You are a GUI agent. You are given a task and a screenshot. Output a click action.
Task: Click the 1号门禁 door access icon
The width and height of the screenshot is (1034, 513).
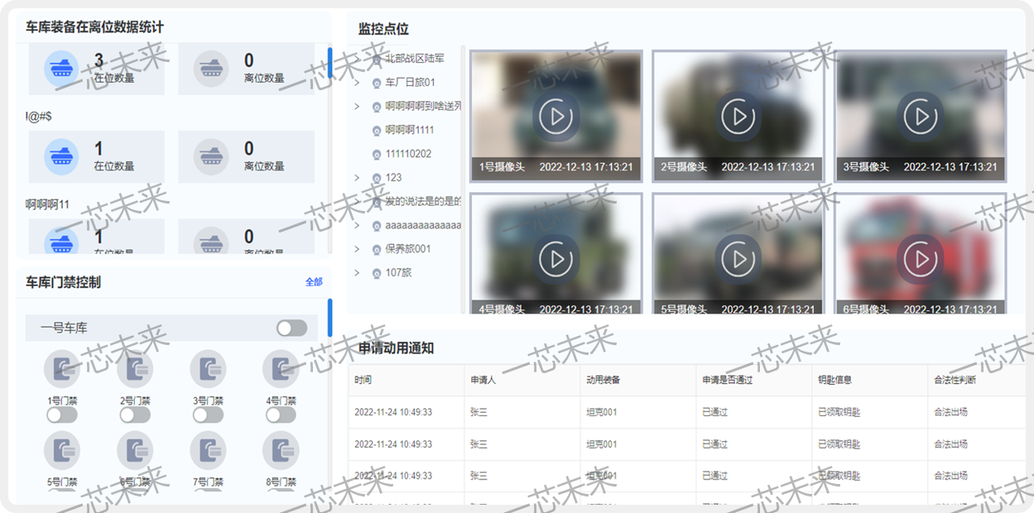(62, 369)
